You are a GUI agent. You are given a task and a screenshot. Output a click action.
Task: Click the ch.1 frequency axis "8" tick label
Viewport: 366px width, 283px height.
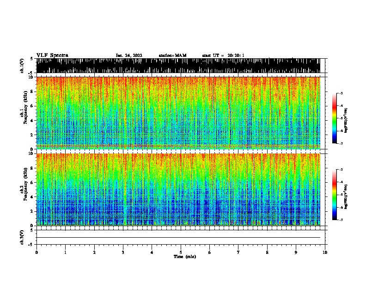click(32, 92)
